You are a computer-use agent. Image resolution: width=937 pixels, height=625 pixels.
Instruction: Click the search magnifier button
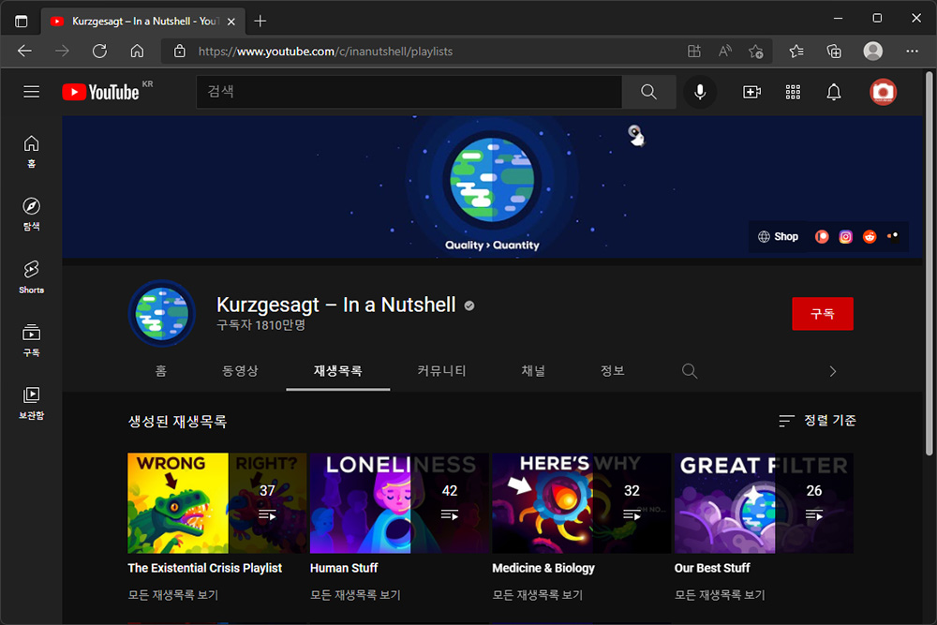click(x=648, y=92)
